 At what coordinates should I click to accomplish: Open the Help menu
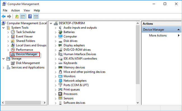(37, 10)
